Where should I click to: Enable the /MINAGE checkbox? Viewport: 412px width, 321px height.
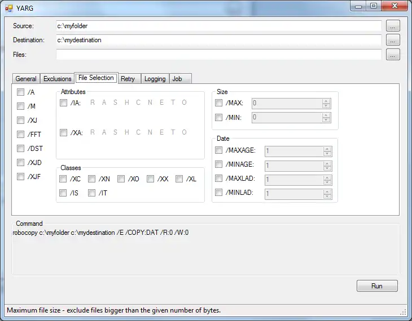point(218,164)
